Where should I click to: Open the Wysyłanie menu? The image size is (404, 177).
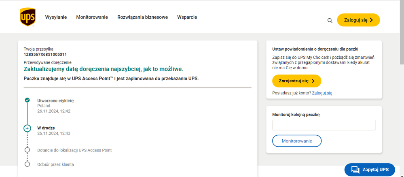pos(56,17)
